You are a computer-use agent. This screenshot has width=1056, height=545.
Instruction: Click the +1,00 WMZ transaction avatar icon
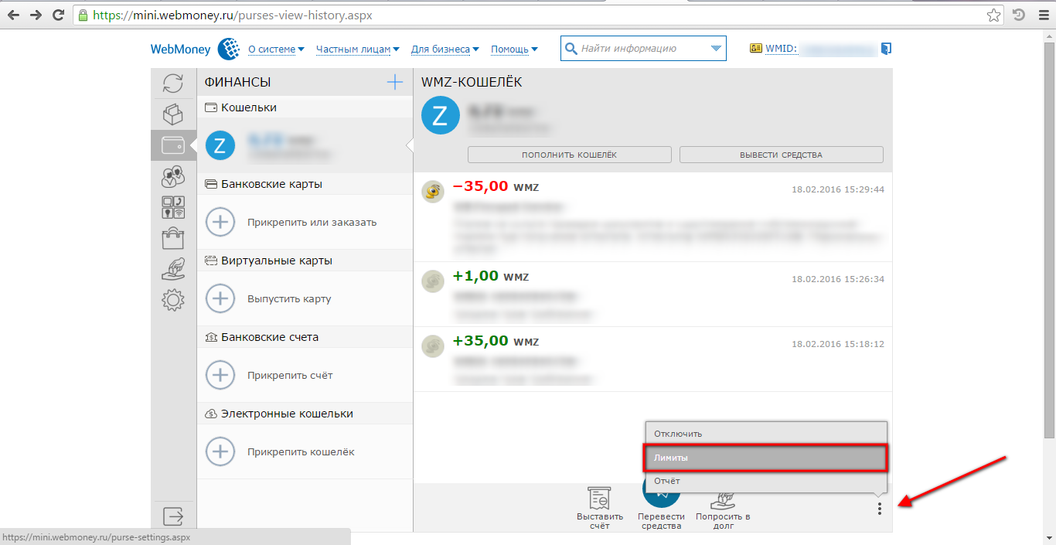(x=433, y=281)
